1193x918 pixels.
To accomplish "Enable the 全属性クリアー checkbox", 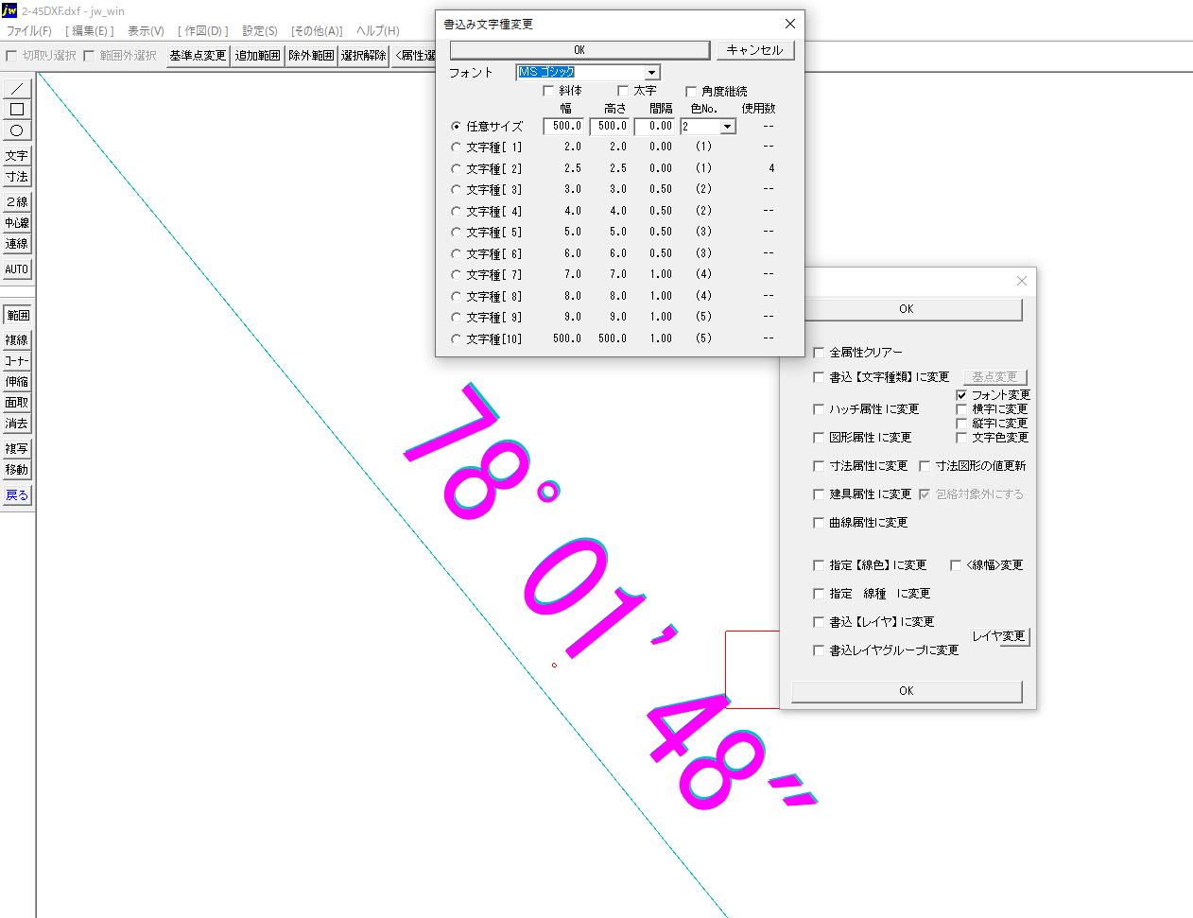I will pyautogui.click(x=819, y=353).
